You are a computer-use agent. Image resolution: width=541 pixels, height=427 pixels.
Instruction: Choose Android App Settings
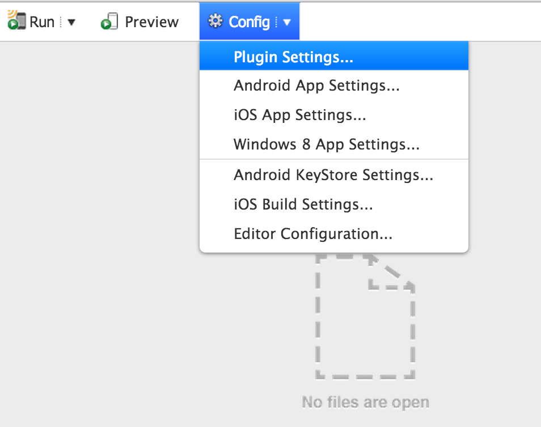pyautogui.click(x=316, y=86)
